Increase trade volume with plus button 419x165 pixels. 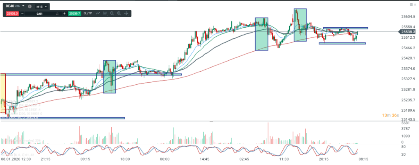click(x=64, y=13)
